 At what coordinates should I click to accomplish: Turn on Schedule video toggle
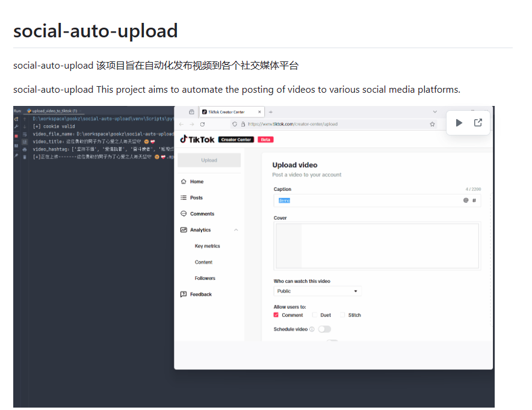[x=324, y=329]
